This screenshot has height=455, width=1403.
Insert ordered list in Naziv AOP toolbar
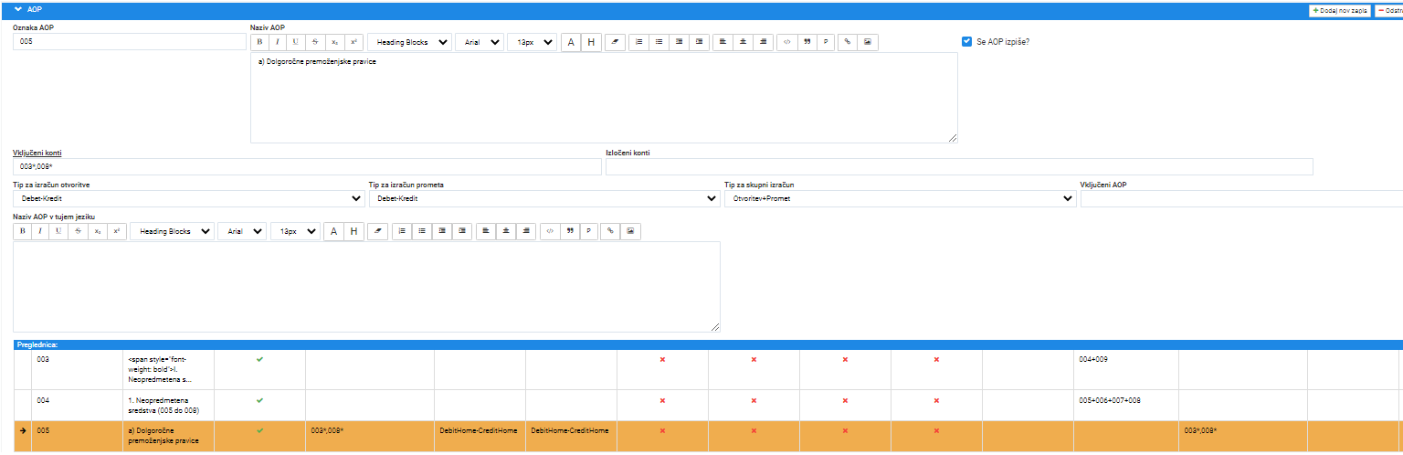coord(638,42)
